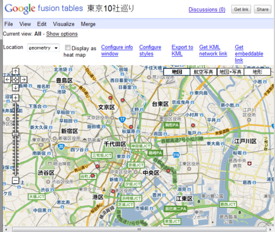Click the Get link button
Viewport: 275px width, 232px height.
pos(241,9)
